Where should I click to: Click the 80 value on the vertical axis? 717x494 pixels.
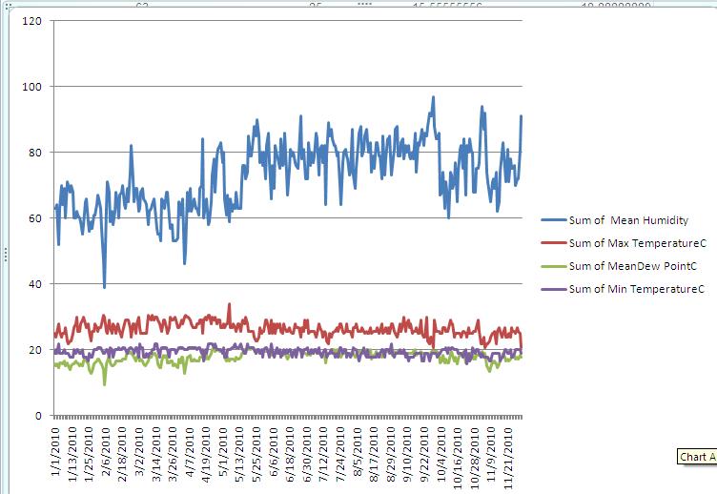[34, 153]
